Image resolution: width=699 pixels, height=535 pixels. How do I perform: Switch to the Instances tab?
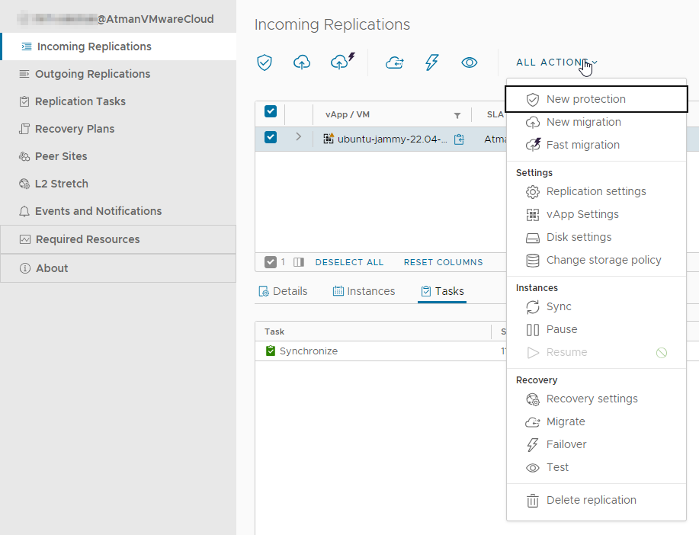tap(364, 291)
